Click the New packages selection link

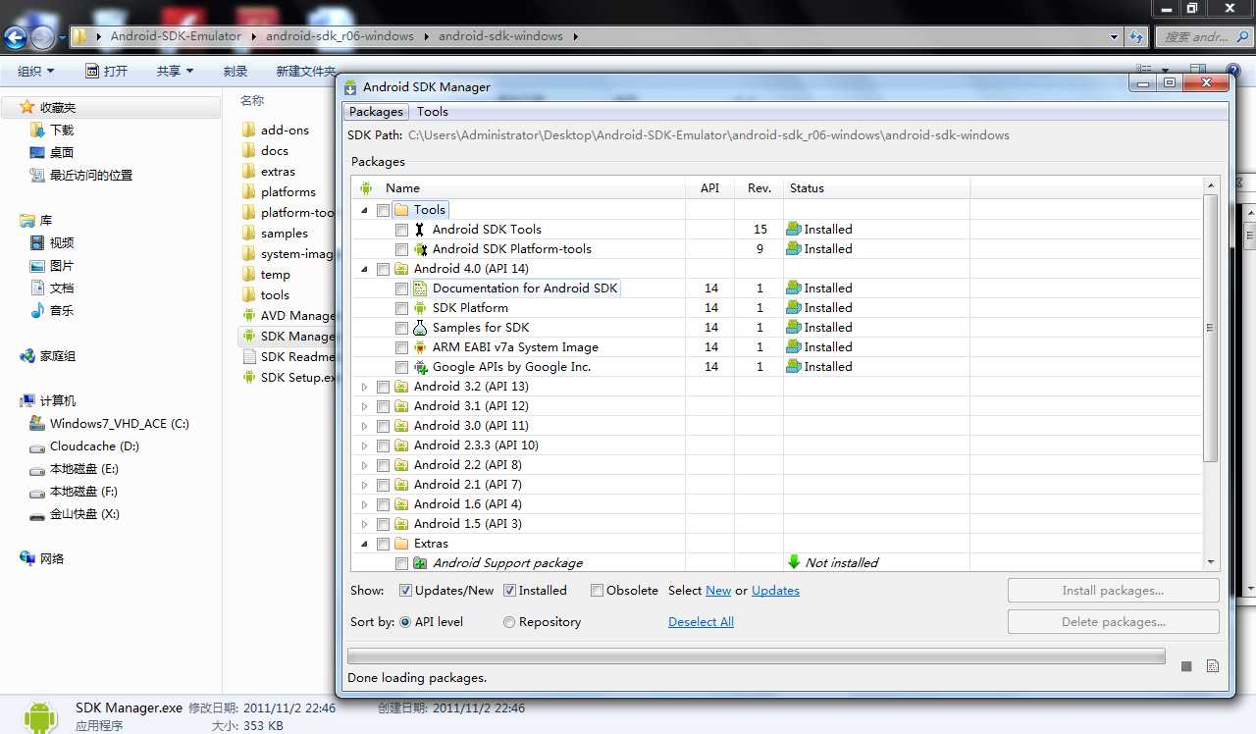(x=718, y=591)
